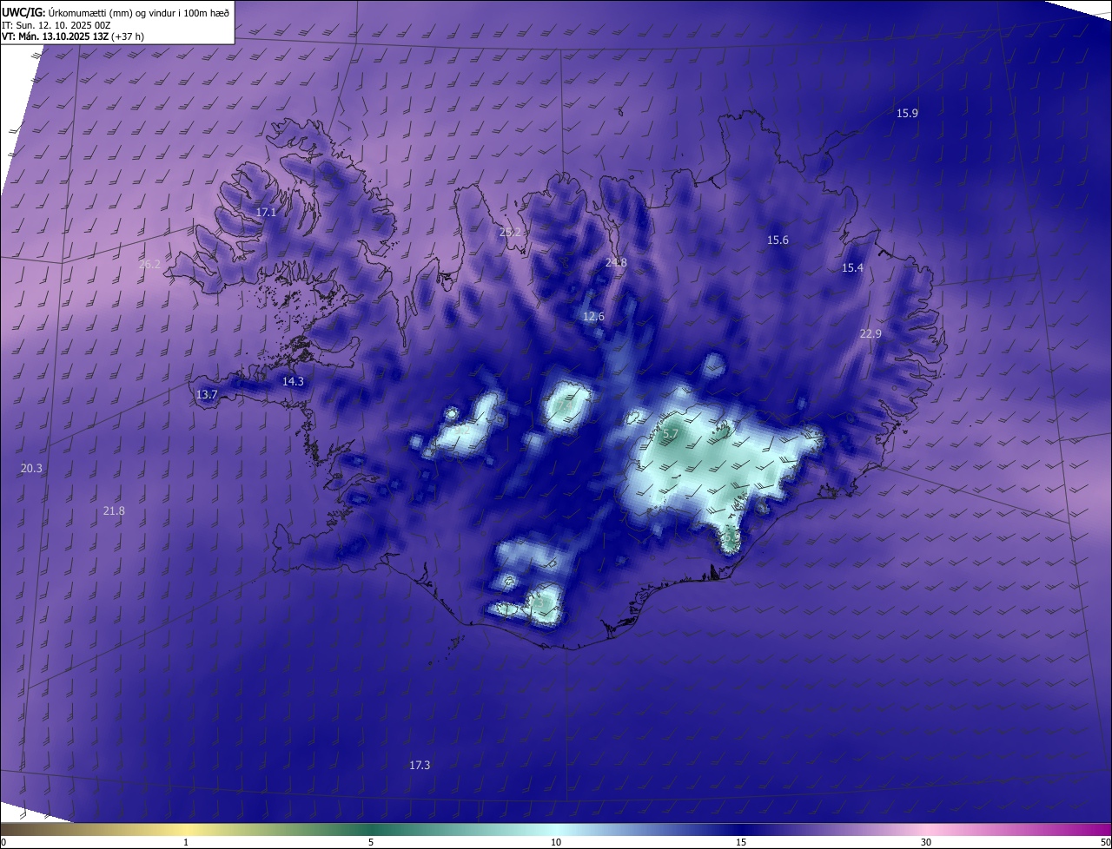Click the value label 15.9 in the northeast
The height and width of the screenshot is (849, 1112).
coord(907,114)
